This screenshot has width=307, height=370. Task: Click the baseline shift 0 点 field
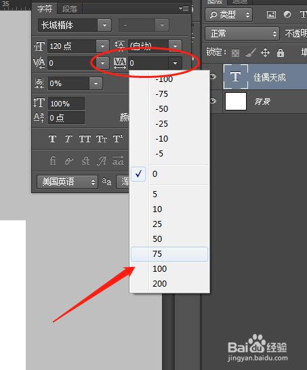[x=66, y=117]
